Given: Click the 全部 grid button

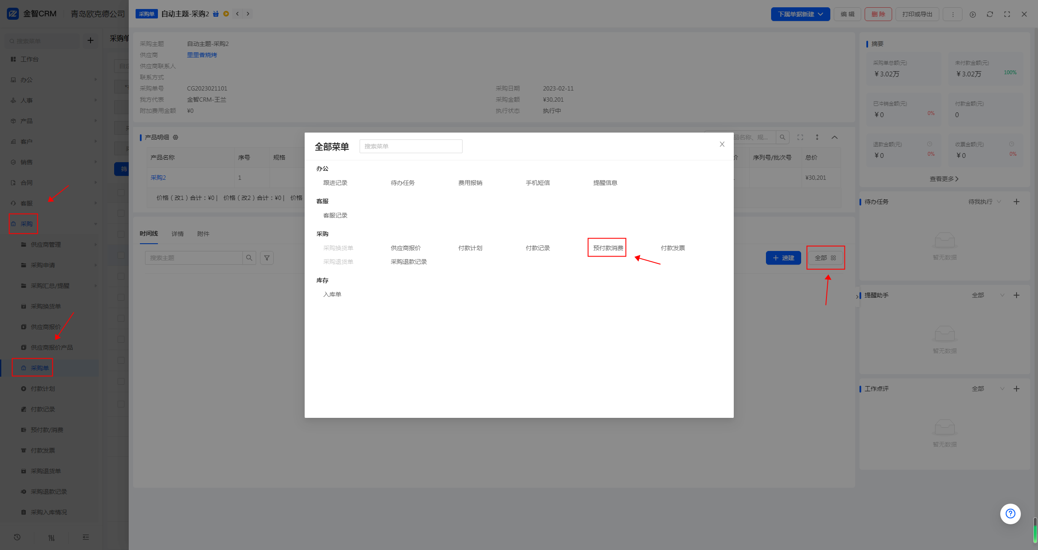Looking at the screenshot, I should pos(825,258).
